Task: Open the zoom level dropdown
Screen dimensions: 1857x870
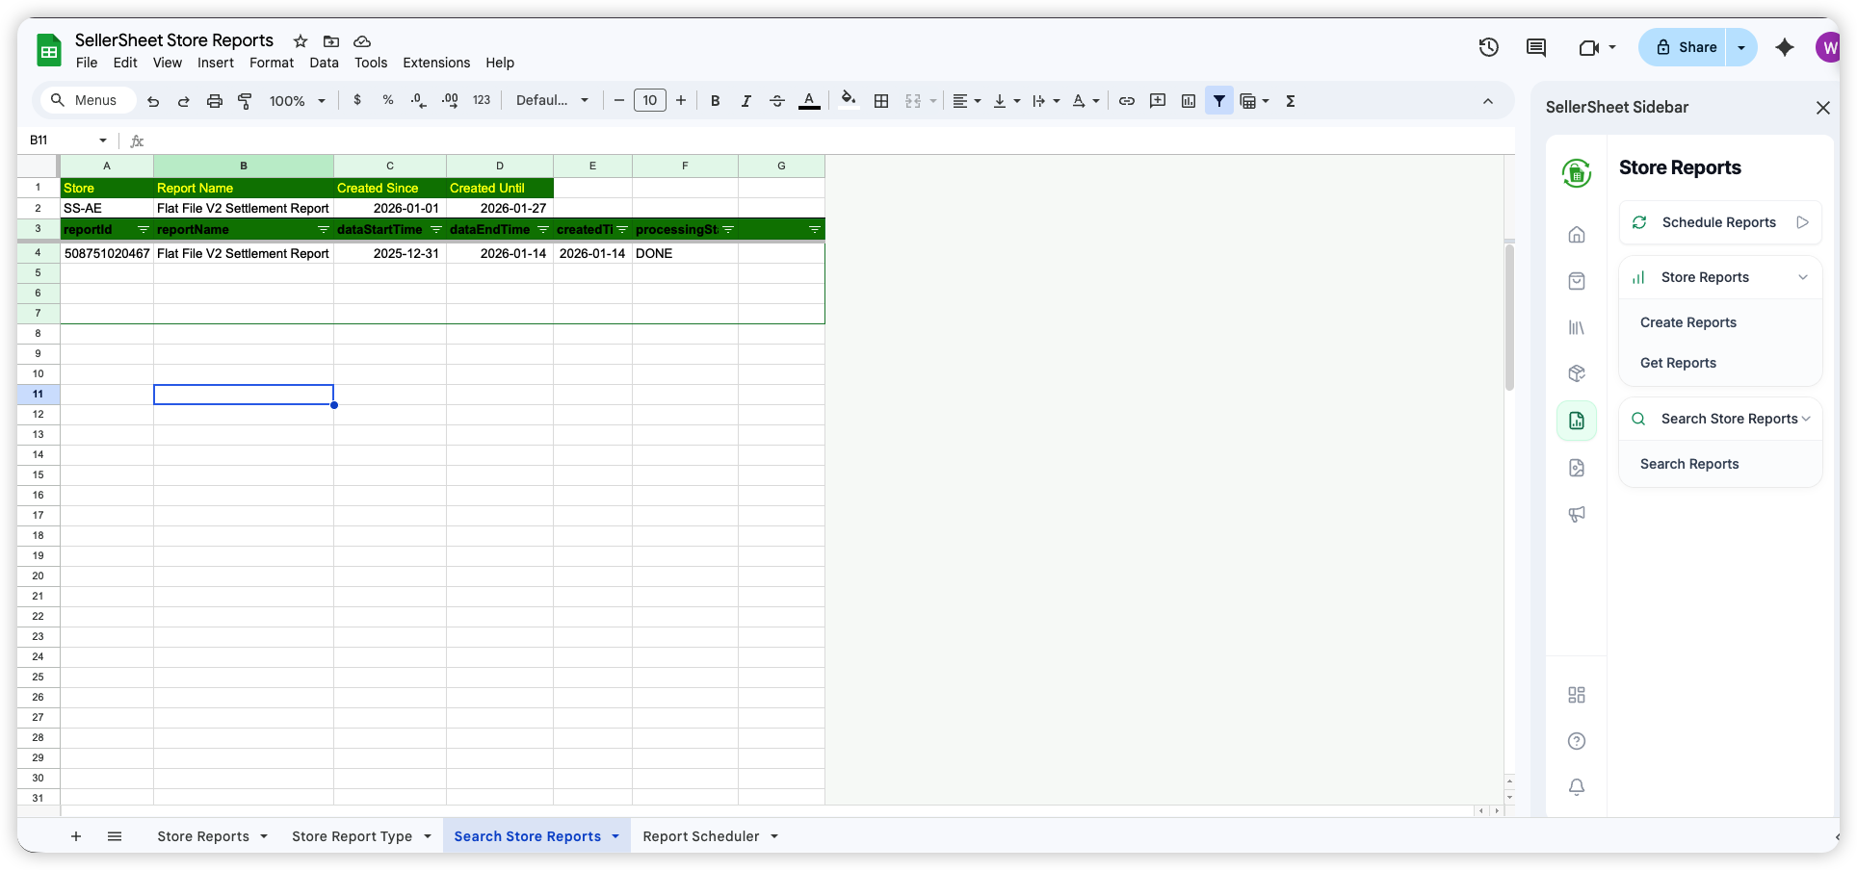Action: click(x=296, y=100)
